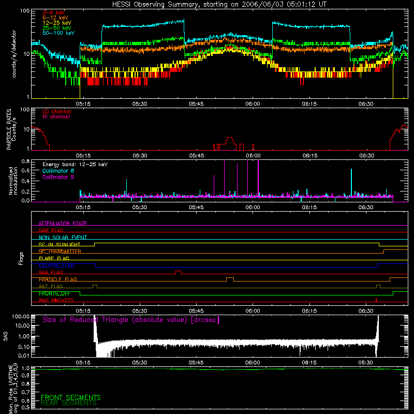Click the PARTICLE_FLAG label
Viewport: 414px width, 414px height.
[58, 279]
